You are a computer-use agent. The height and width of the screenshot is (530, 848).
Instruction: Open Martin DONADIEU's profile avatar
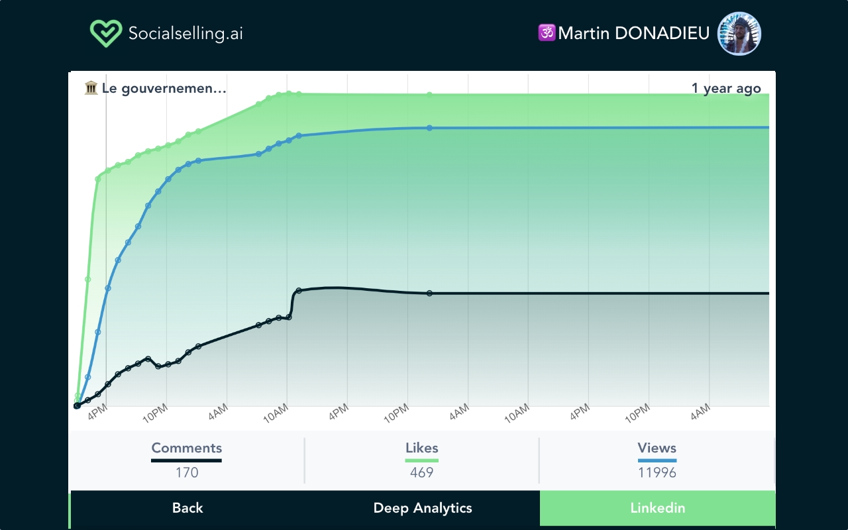click(x=739, y=33)
